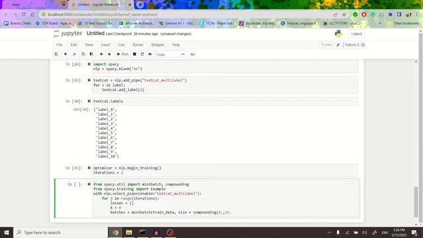Click the edit mode pencil icon
Screen dimensions: 423x238
coord(338,45)
